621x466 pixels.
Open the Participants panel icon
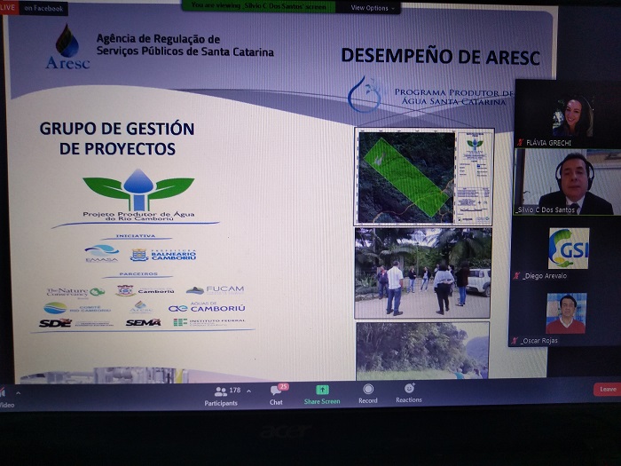221,392
